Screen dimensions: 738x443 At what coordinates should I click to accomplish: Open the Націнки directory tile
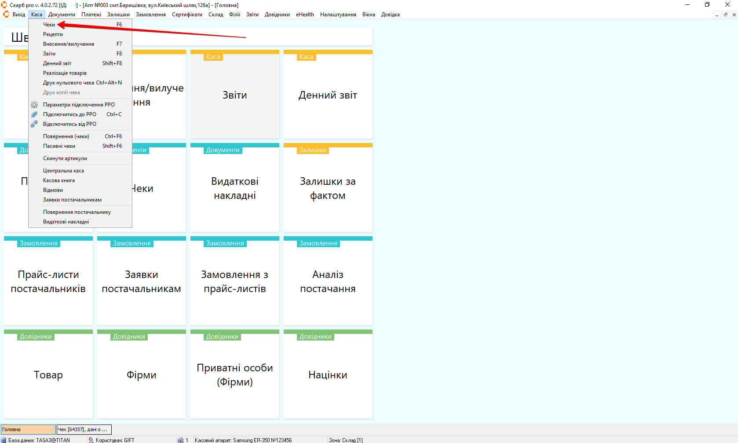(328, 375)
